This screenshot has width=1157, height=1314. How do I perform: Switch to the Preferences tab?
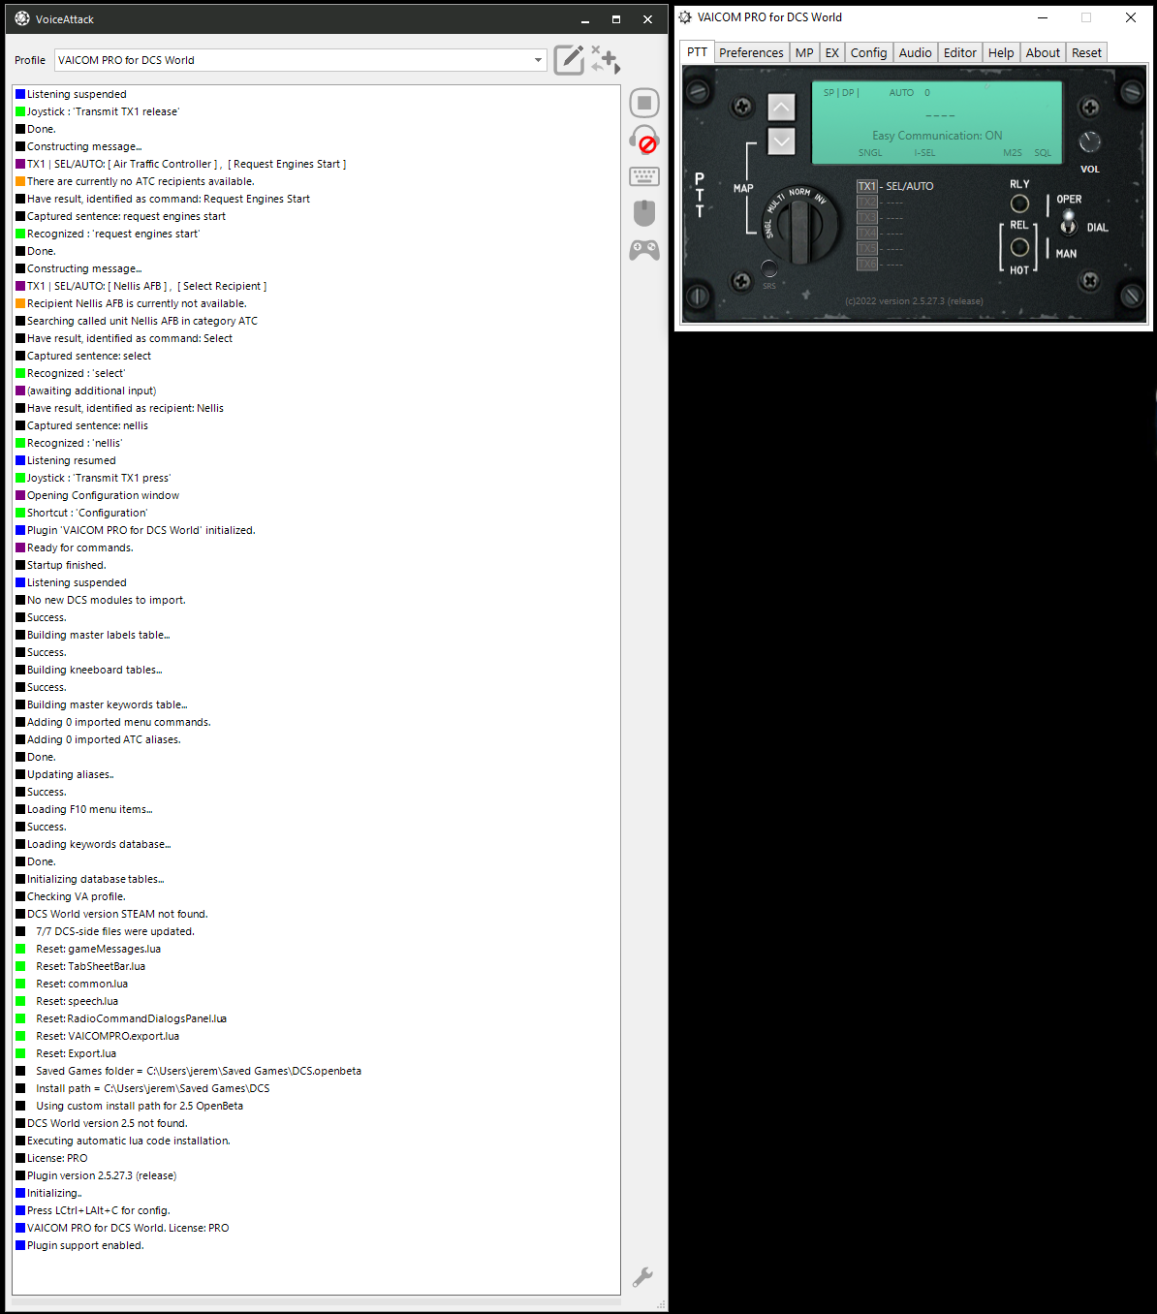pos(751,53)
